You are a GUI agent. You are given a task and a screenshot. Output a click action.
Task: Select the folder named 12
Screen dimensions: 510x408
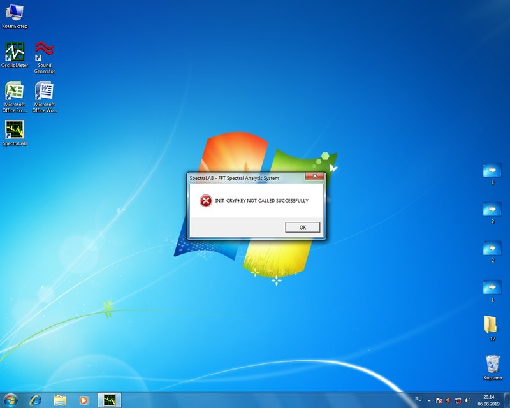coord(492,328)
